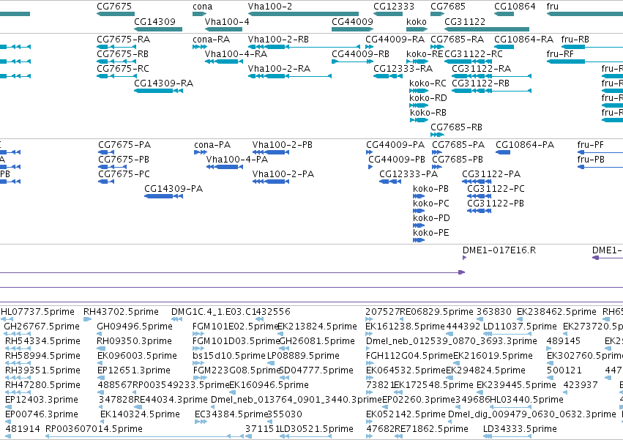This screenshot has width=623, height=440.
Task: Select the RP003607014.5prime EST feature
Action: [145, 436]
